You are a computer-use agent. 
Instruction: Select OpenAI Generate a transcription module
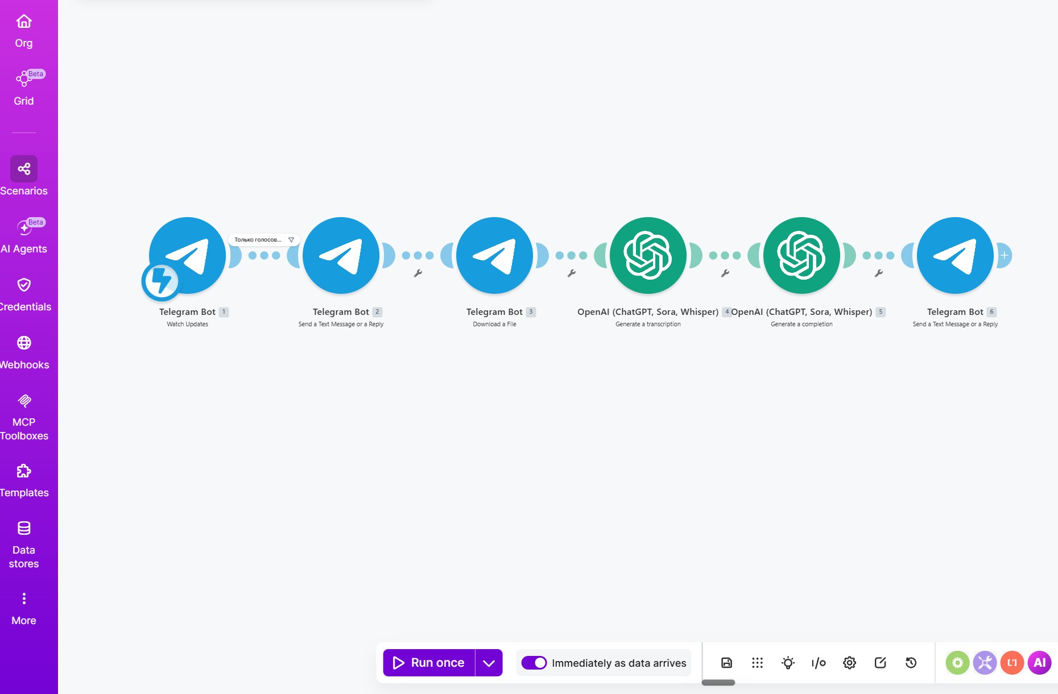[x=648, y=255]
